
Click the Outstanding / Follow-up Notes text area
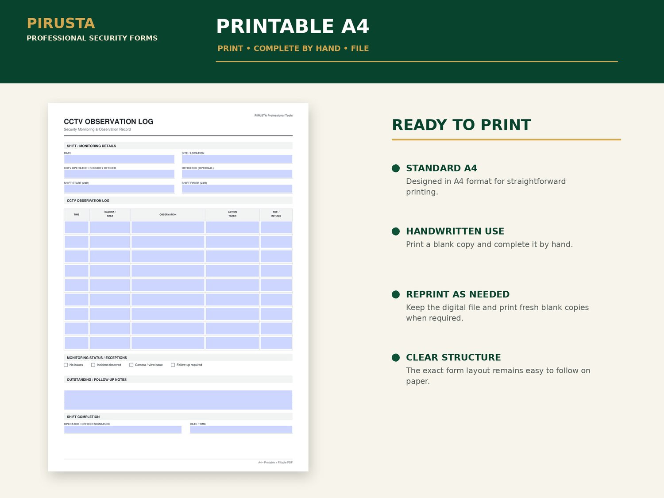pos(178,400)
